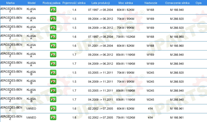Click the Rodzaj paliwa column header
This screenshot has height=122, width=207.
pos(52,3)
